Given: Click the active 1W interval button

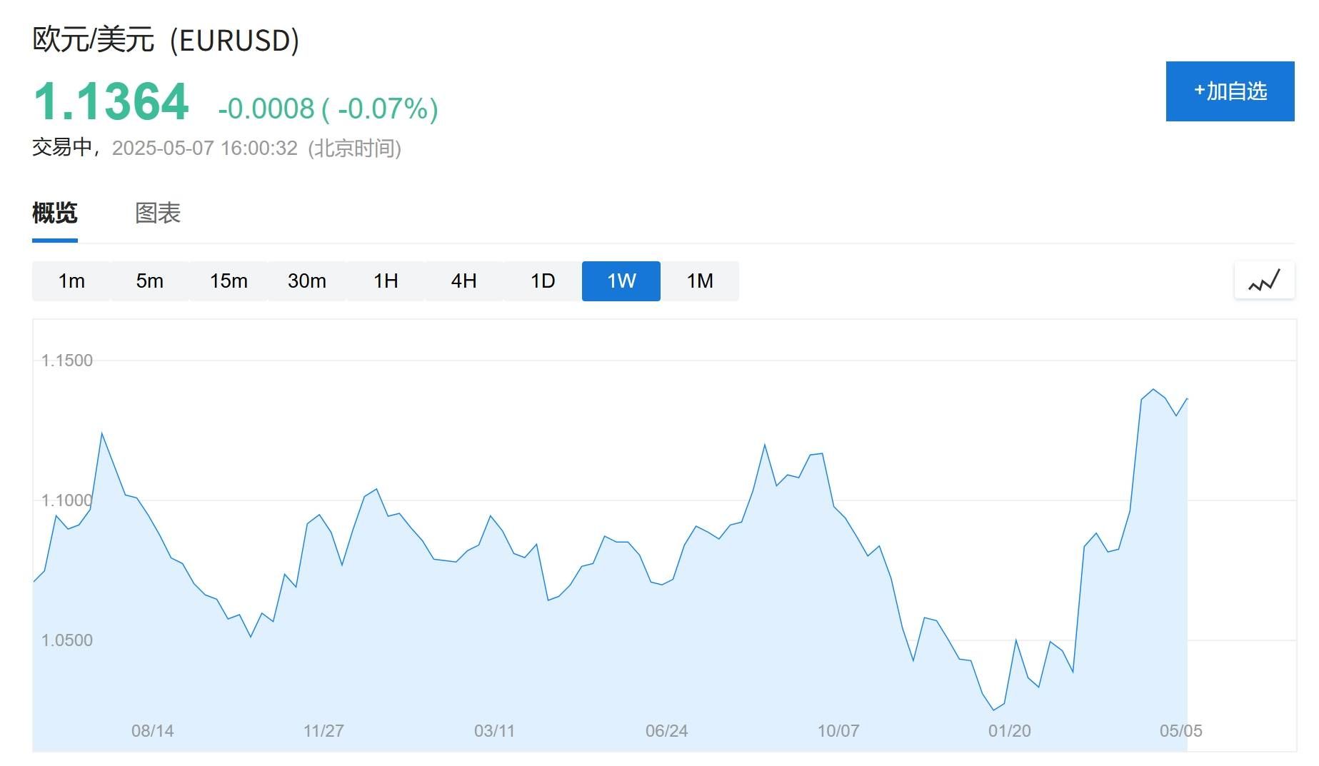Looking at the screenshot, I should click(x=621, y=281).
